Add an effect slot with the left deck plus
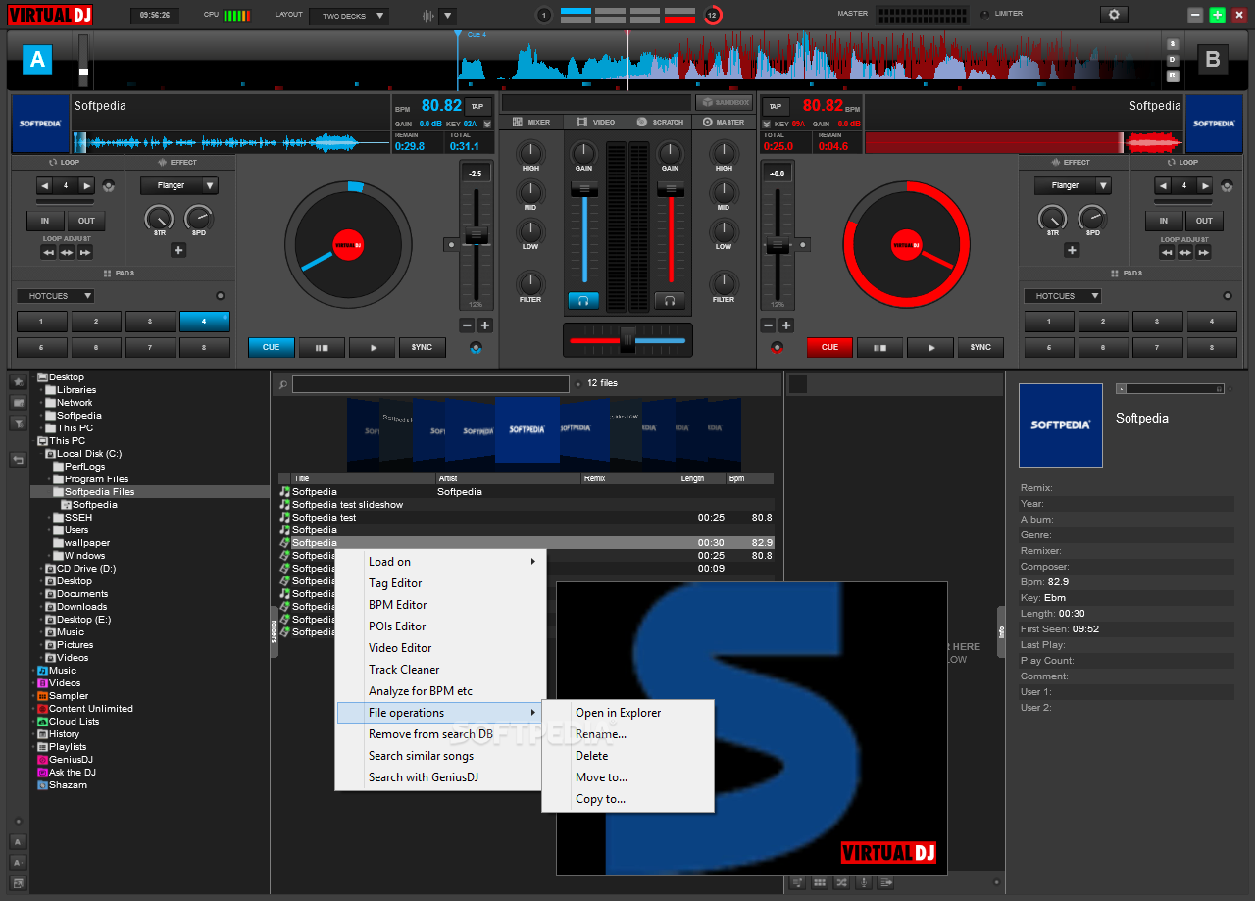This screenshot has height=901, width=1255. [x=178, y=250]
